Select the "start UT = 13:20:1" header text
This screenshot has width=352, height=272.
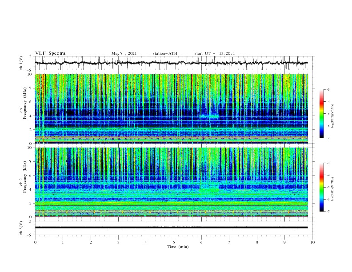(x=215, y=53)
